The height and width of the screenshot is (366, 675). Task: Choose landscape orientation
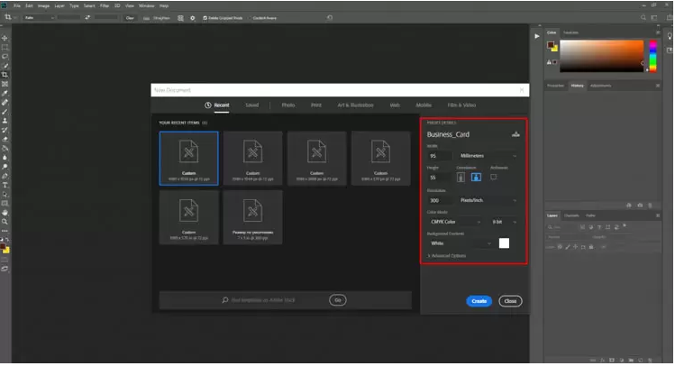(476, 178)
